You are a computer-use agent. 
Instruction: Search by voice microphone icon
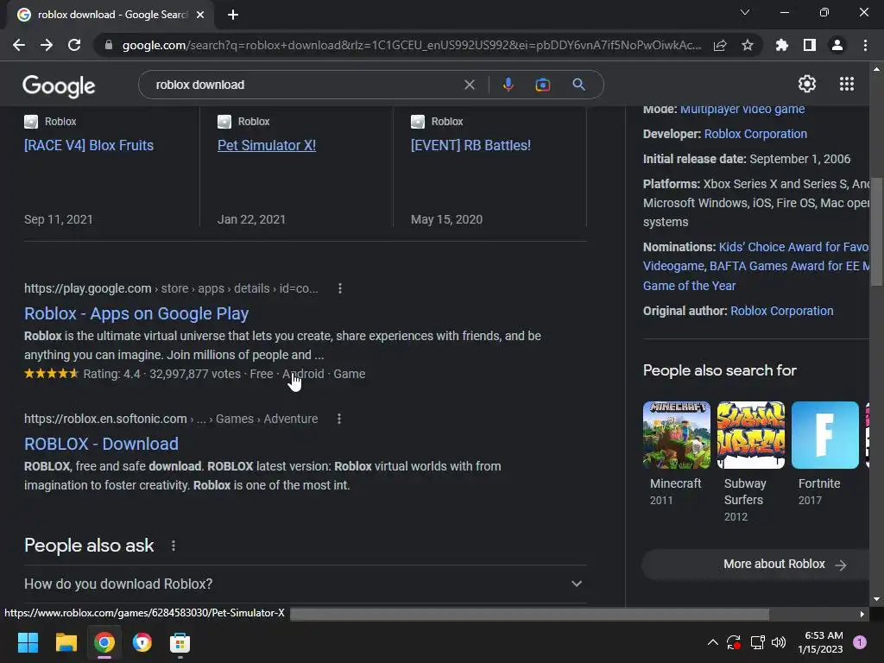tap(508, 85)
